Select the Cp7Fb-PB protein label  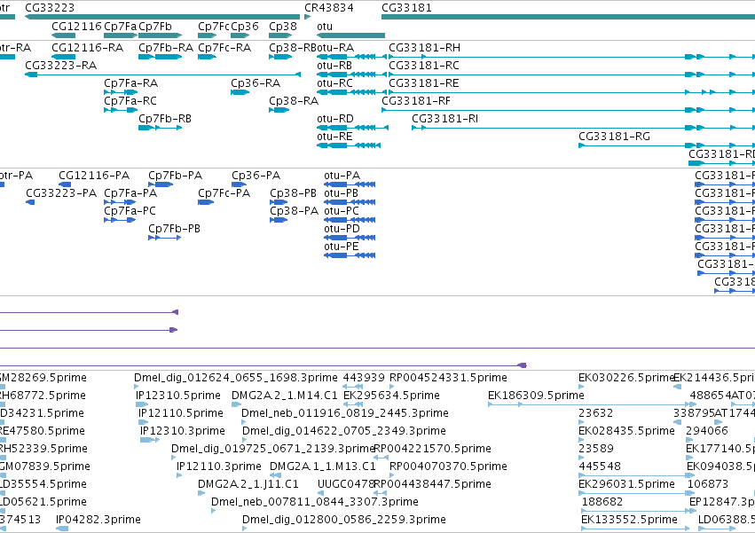(x=174, y=229)
